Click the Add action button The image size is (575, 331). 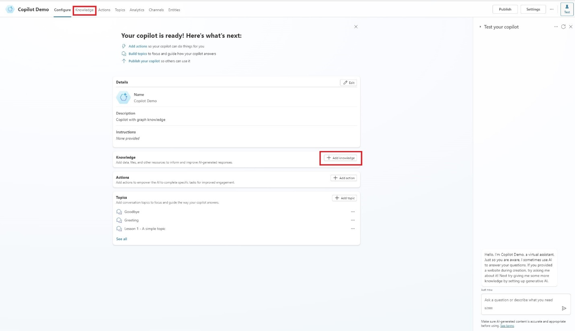tap(344, 178)
